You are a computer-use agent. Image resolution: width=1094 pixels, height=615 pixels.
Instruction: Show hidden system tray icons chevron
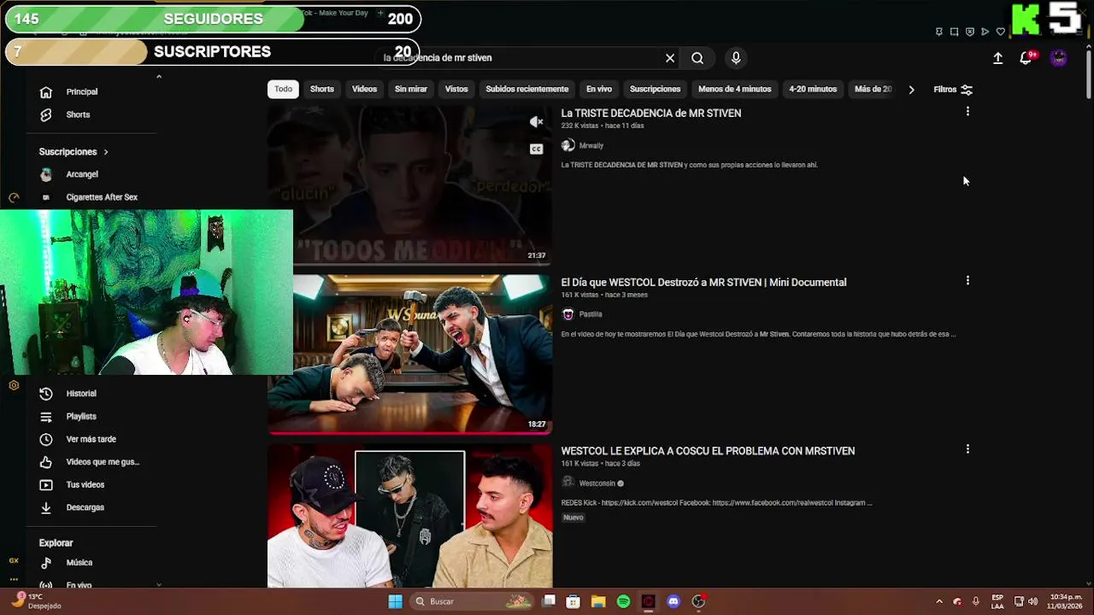point(938,601)
